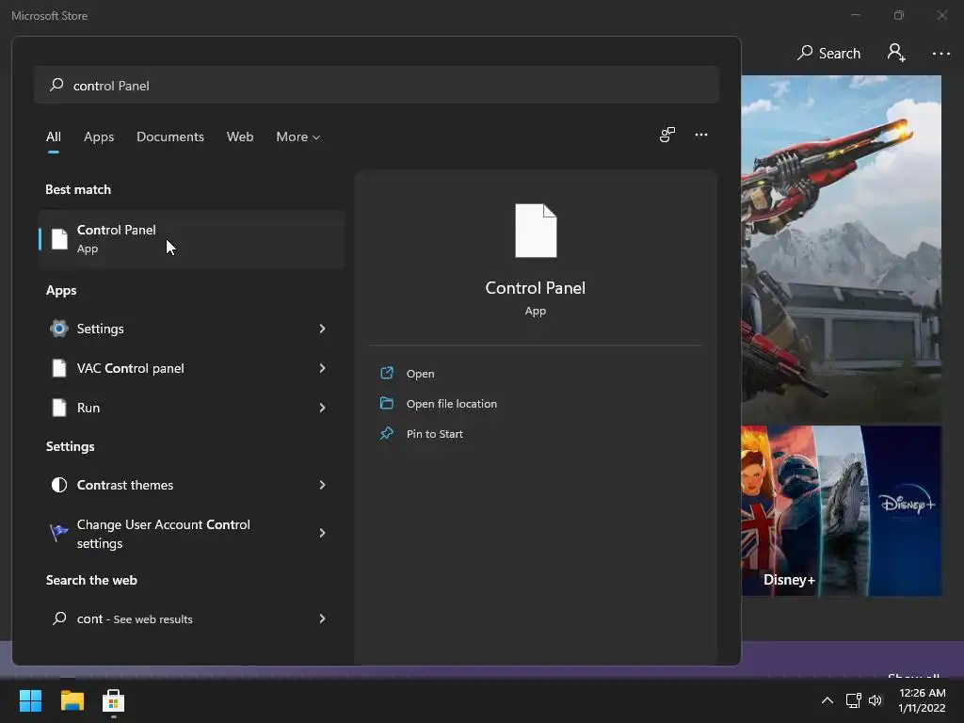Close the Microsoft Store window
This screenshot has height=723, width=964.
click(941, 15)
